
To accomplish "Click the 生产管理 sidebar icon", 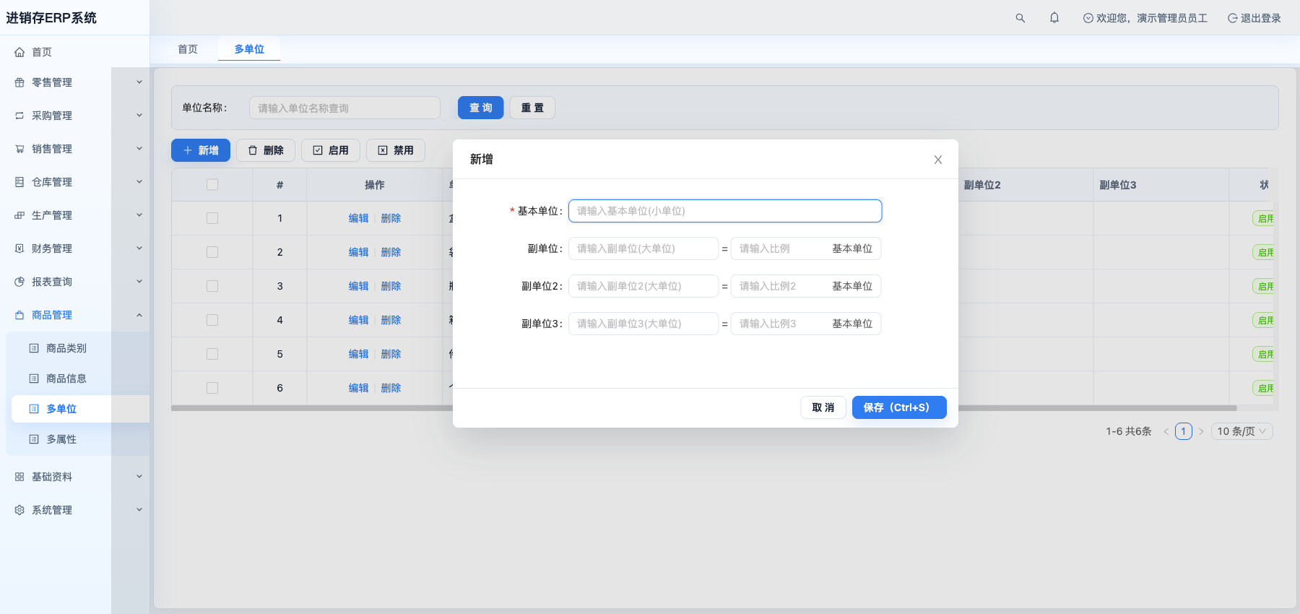I will click(19, 215).
